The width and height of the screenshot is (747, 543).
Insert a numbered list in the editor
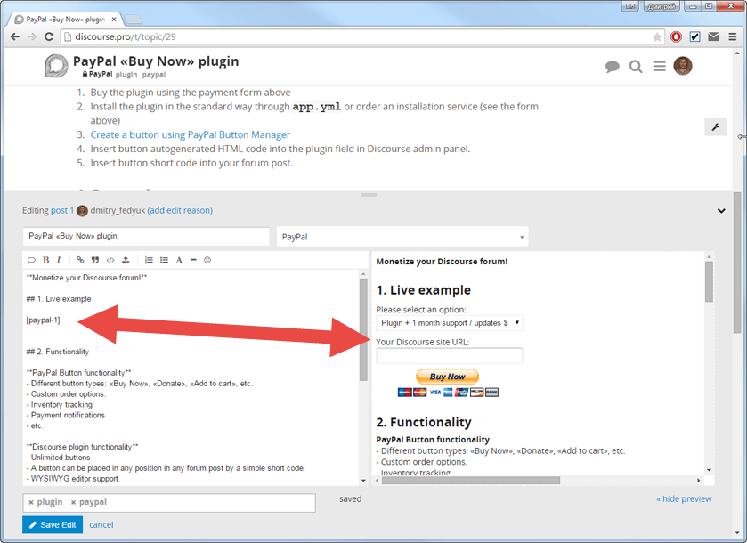(149, 260)
